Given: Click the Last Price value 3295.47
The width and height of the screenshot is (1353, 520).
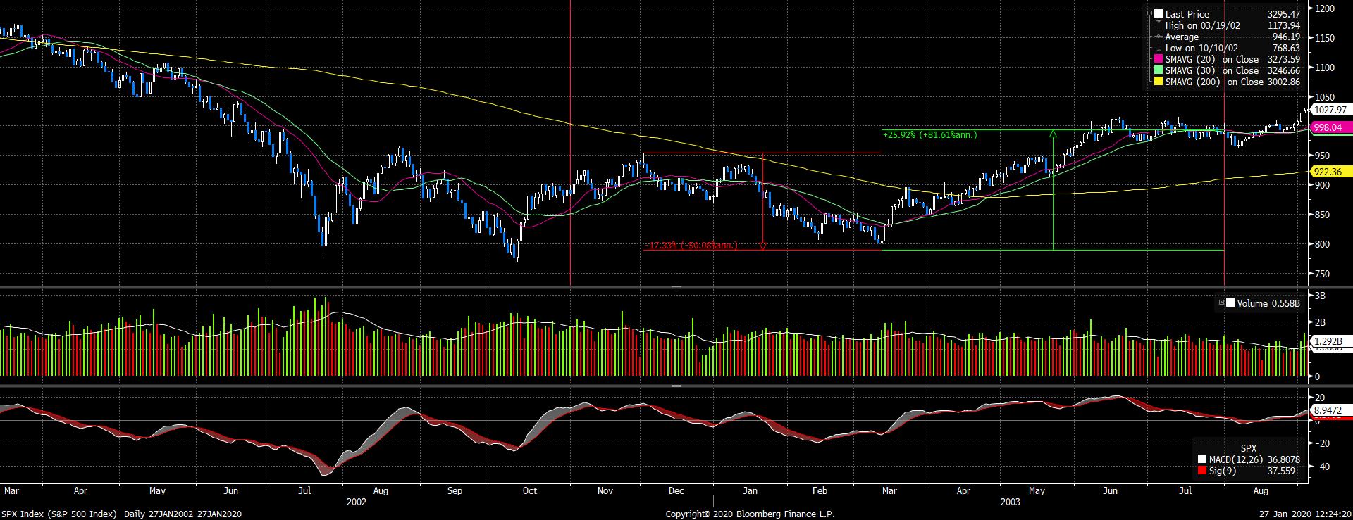Looking at the screenshot, I should pyautogui.click(x=1283, y=14).
